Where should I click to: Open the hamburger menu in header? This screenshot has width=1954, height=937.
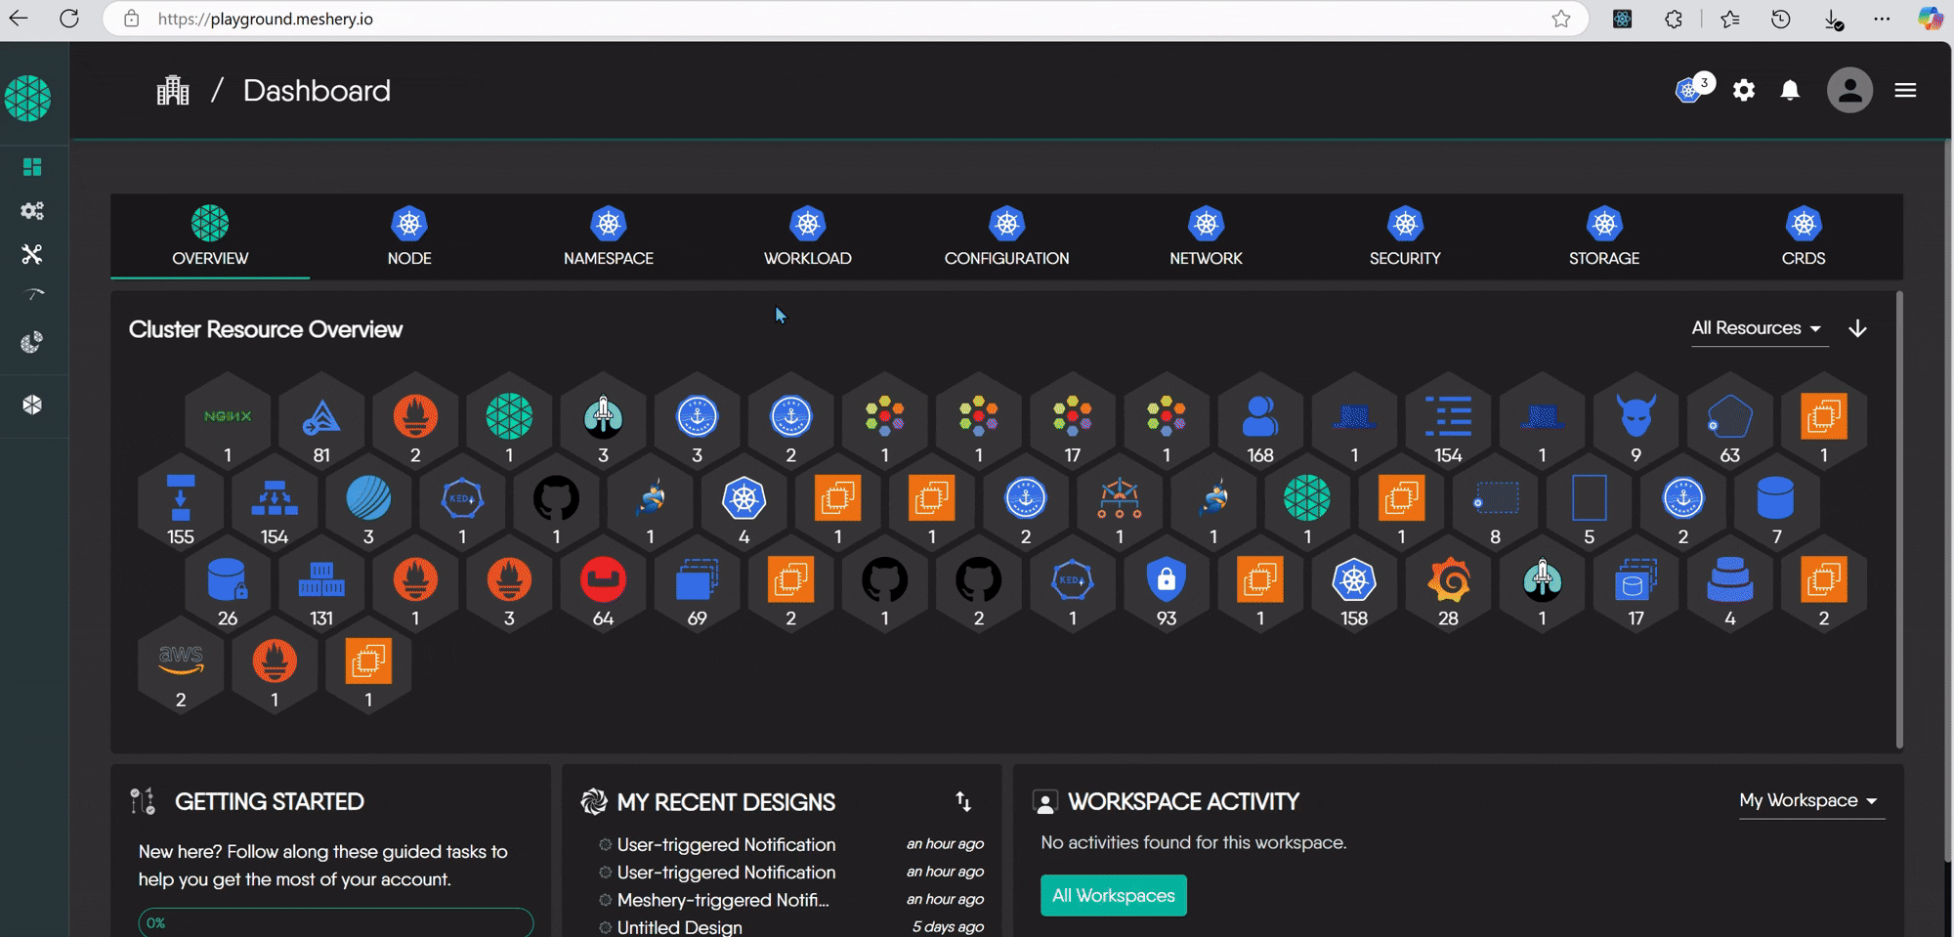(x=1904, y=91)
